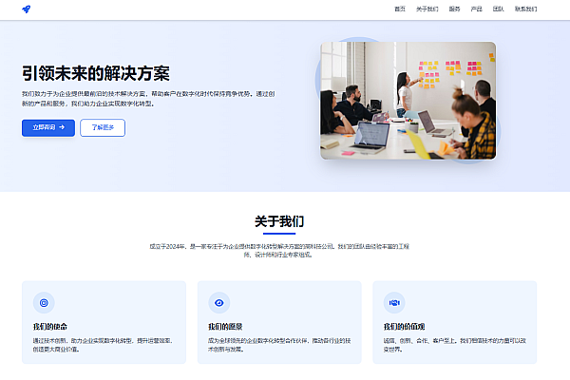Go to 关于我们 in the top navigation
Viewport: 570px width, 380px height.
(427, 9)
